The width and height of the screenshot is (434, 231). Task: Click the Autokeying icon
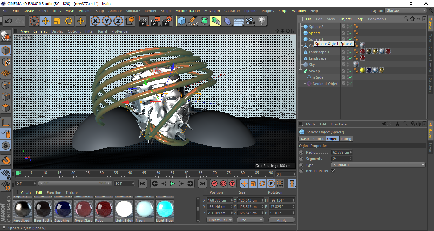pos(223,183)
